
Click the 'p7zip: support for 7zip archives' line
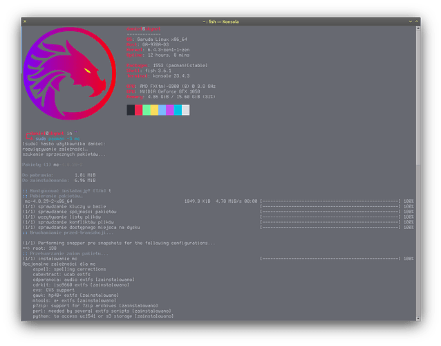pyautogui.click(x=95, y=305)
